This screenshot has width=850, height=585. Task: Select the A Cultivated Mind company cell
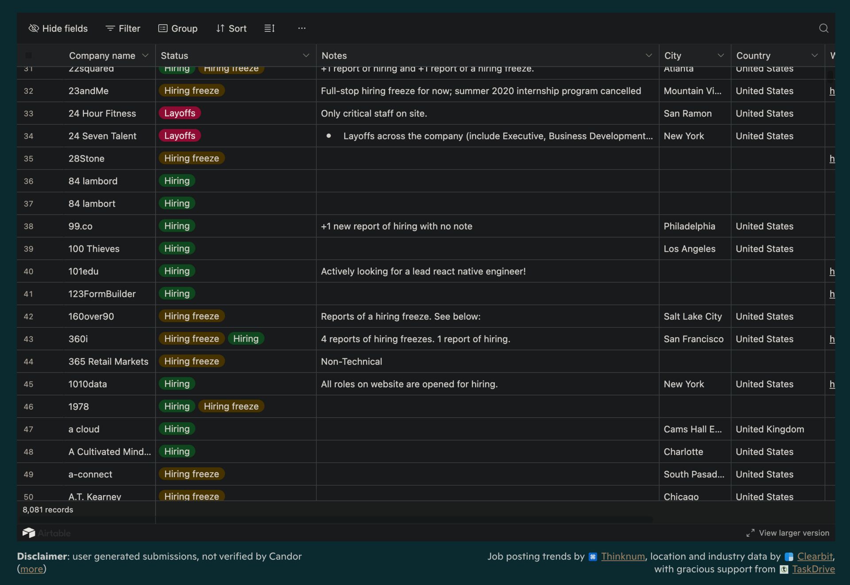(x=109, y=452)
